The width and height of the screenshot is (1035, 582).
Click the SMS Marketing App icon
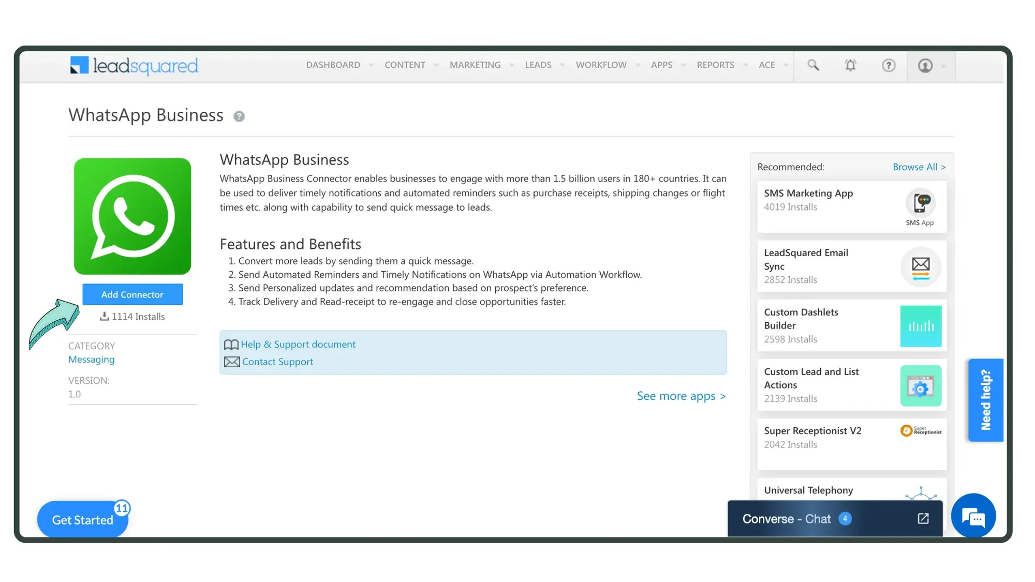(920, 203)
